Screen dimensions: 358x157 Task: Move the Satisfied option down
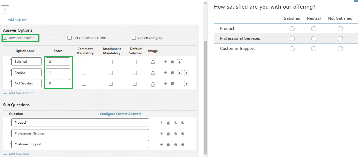pyautogui.click(x=179, y=61)
